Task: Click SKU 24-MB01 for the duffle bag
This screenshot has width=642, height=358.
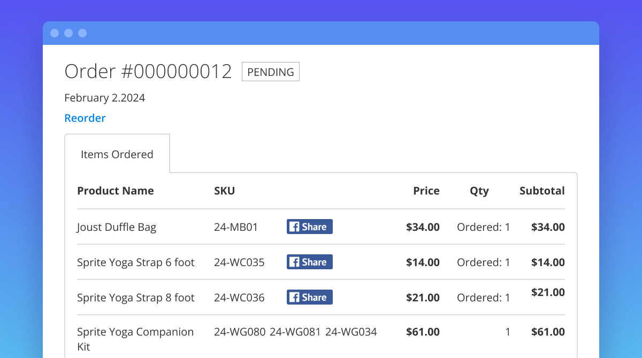Action: [x=236, y=227]
